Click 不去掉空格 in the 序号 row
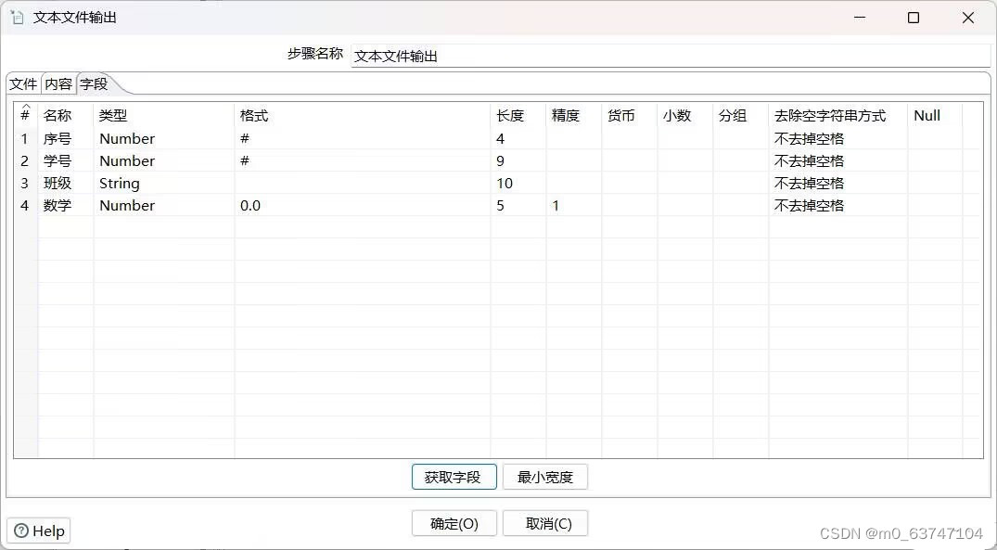This screenshot has width=997, height=550. point(838,138)
